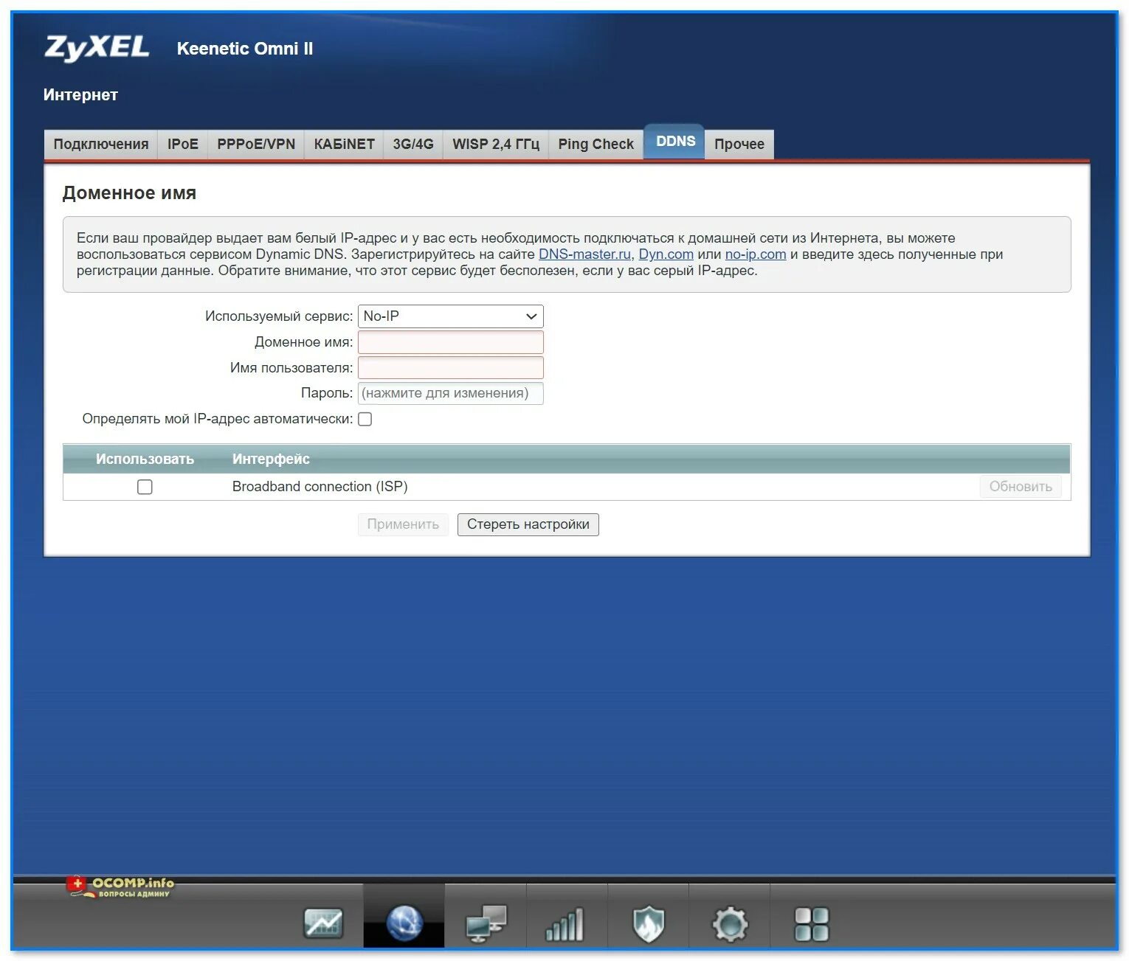1129x961 pixels.
Task: Open the security firewall shield icon
Action: click(x=649, y=924)
